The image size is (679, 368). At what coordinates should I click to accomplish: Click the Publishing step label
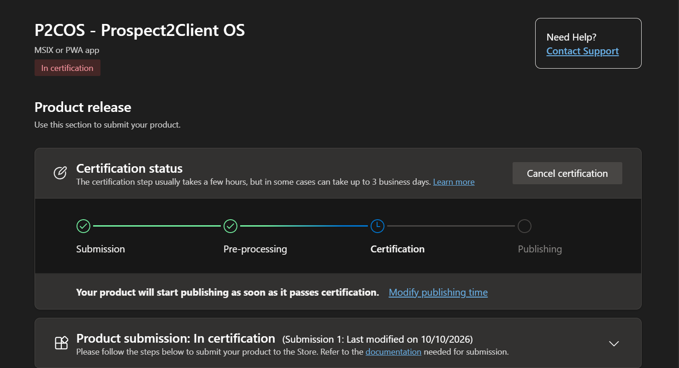pos(540,249)
